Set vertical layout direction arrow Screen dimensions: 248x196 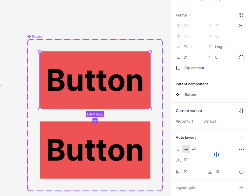coord(178,149)
